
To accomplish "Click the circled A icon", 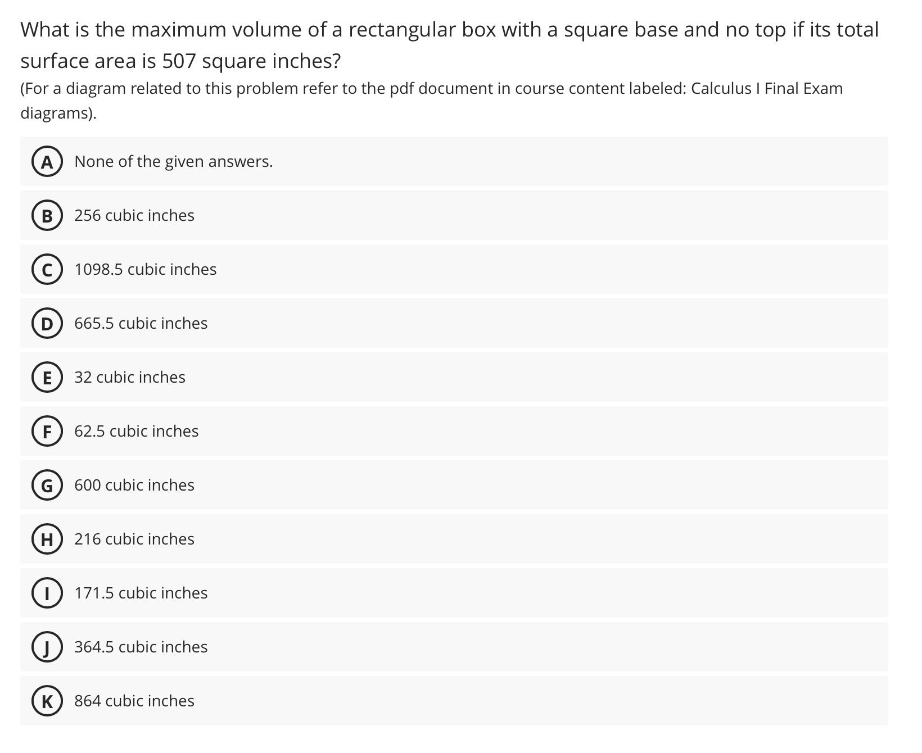I will 47,162.
